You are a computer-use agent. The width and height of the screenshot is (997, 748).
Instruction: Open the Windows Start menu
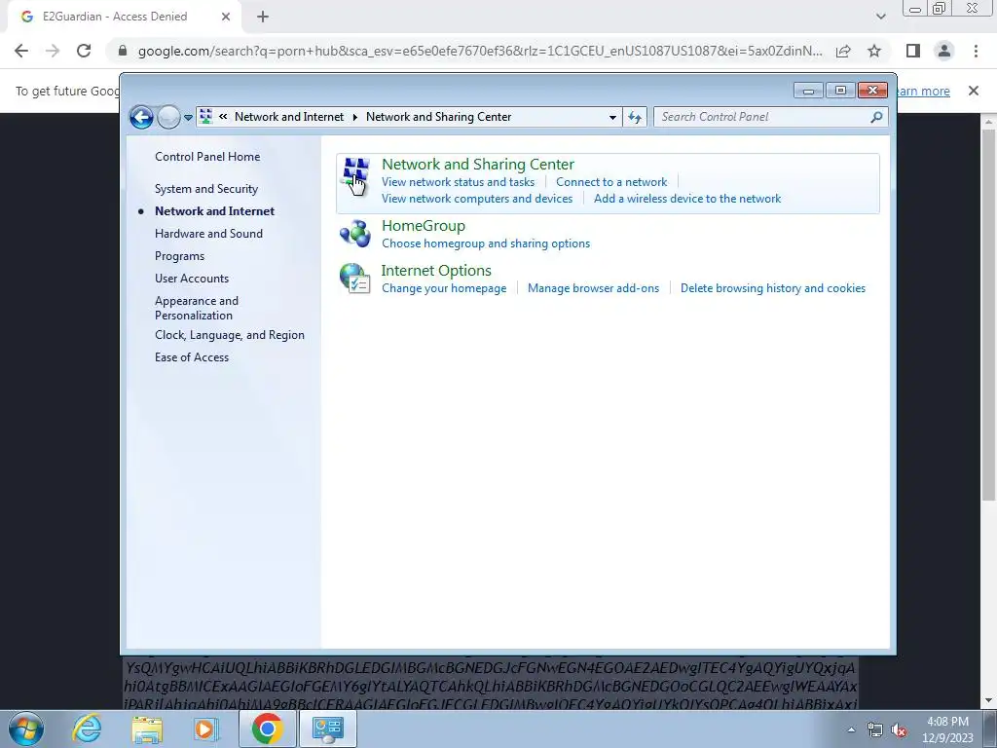(26, 729)
